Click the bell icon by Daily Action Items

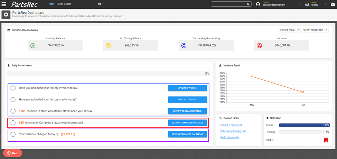click(8, 66)
